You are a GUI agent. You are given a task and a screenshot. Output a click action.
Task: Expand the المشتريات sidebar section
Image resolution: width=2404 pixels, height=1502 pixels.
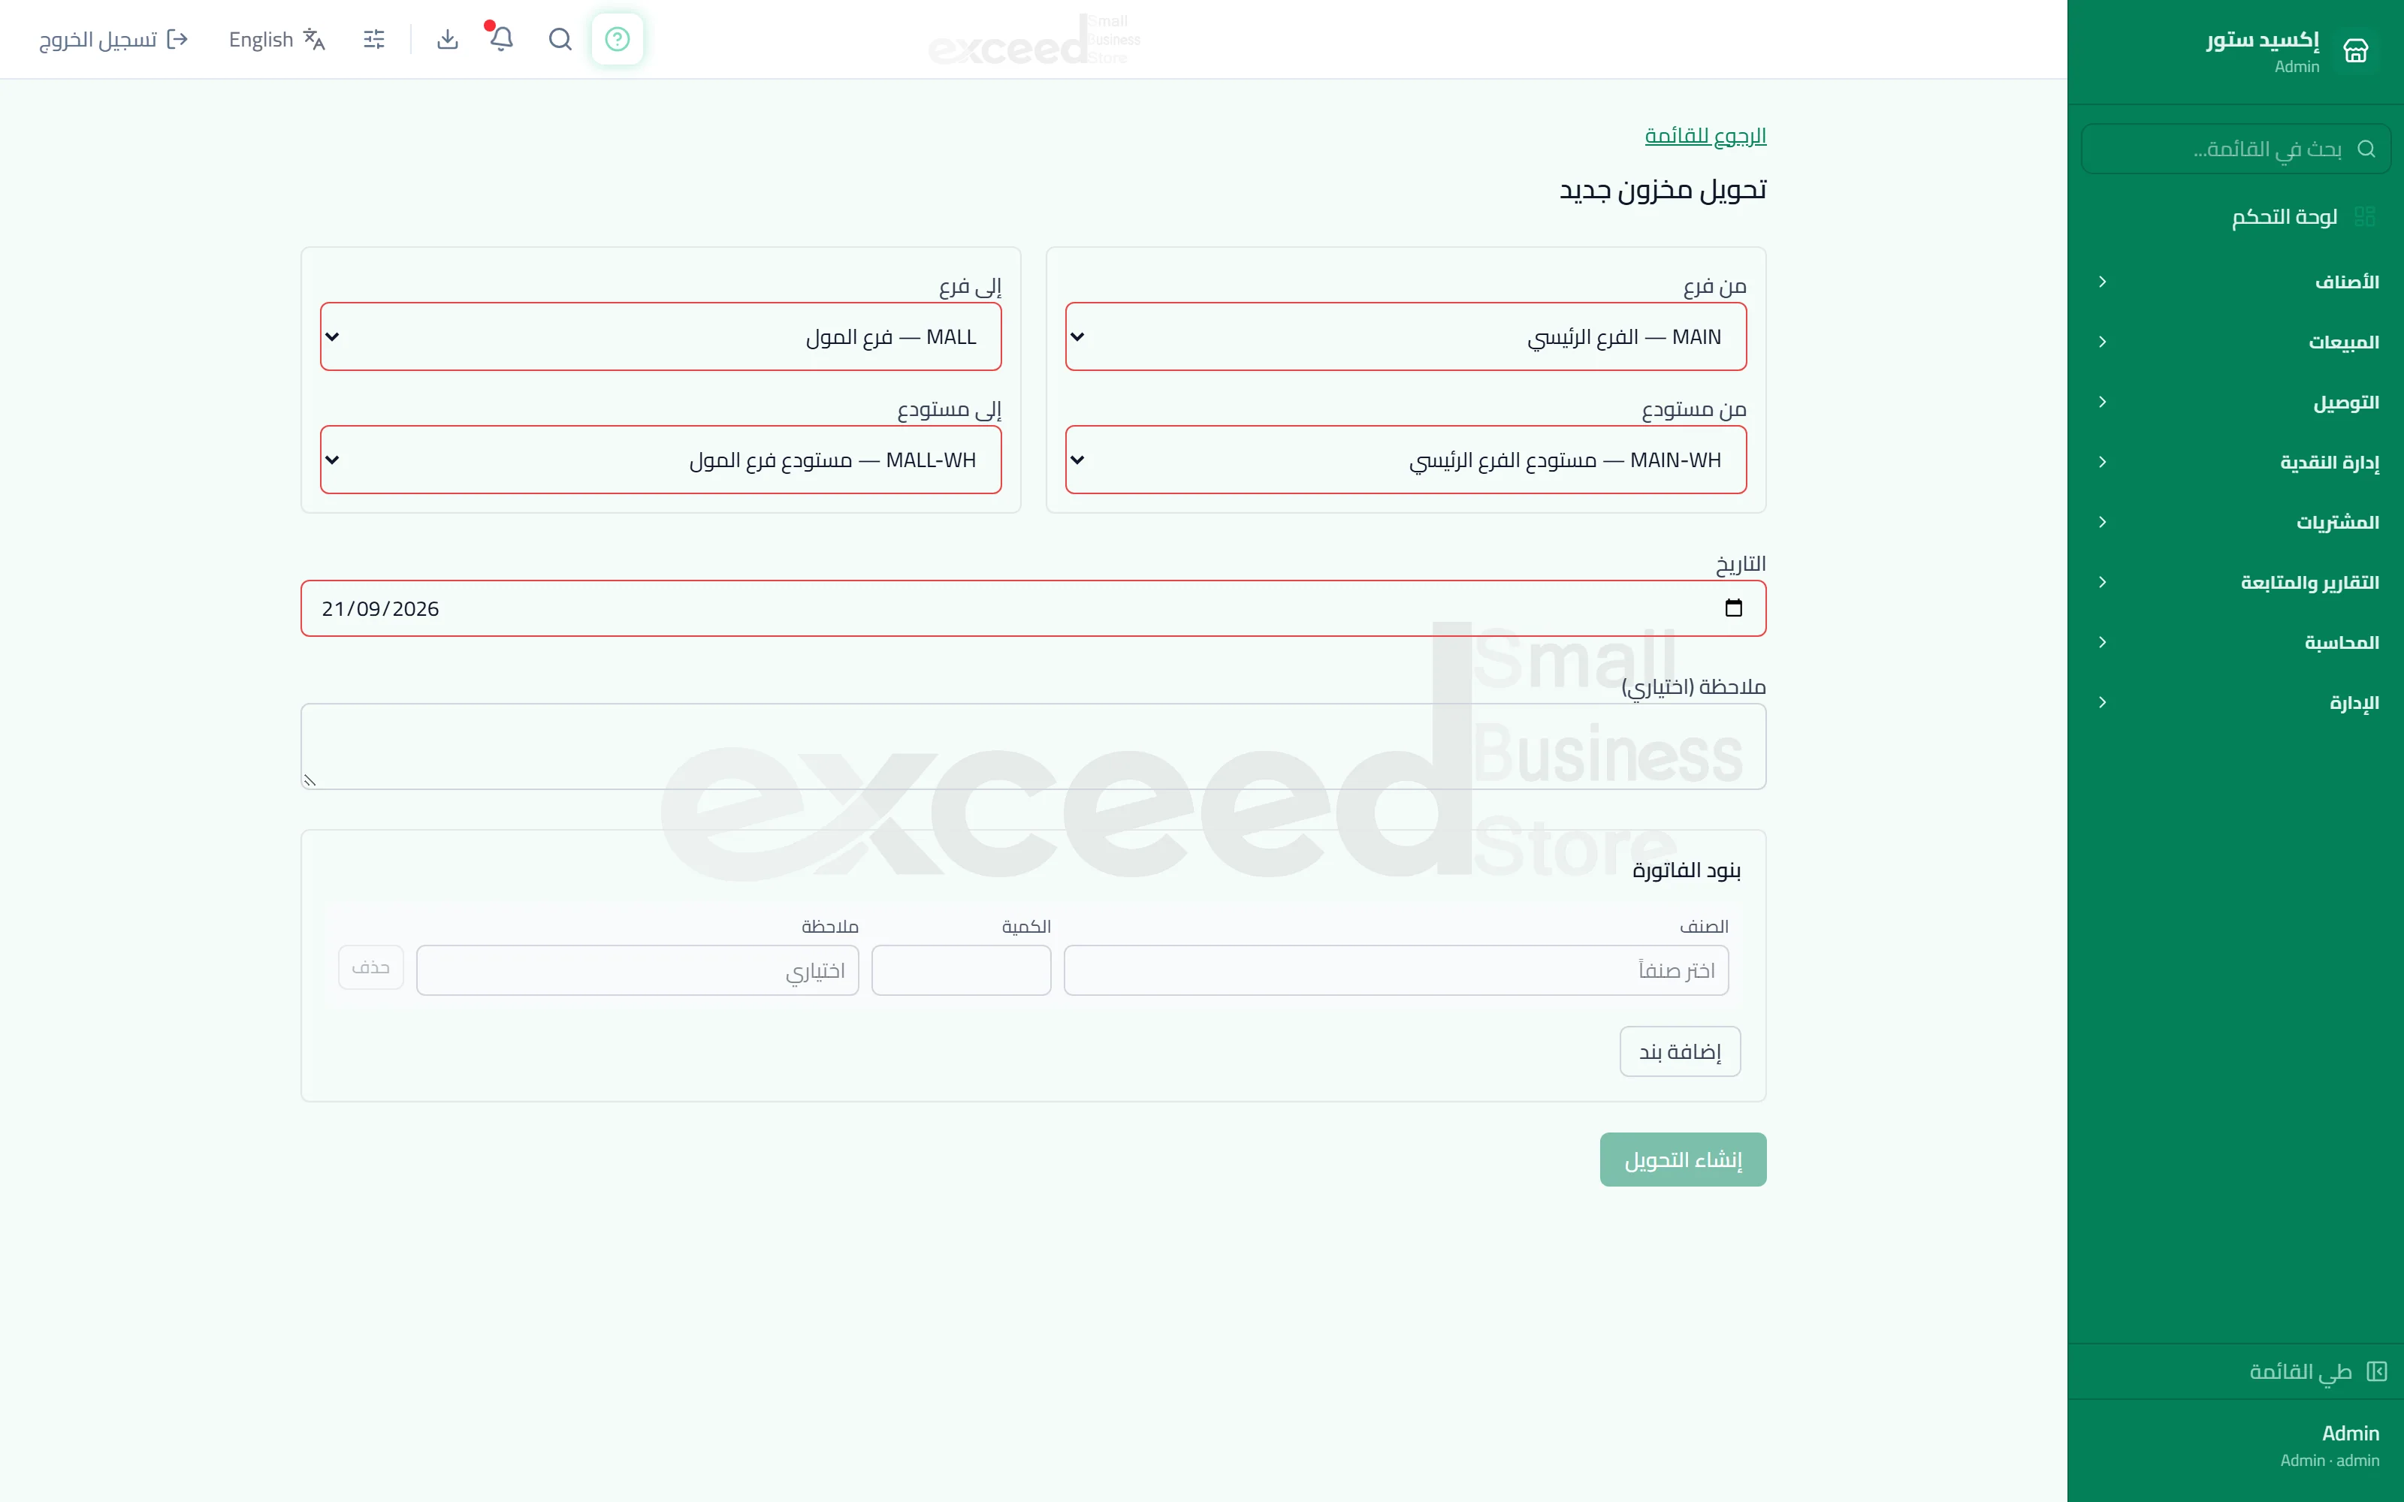pos(2235,523)
